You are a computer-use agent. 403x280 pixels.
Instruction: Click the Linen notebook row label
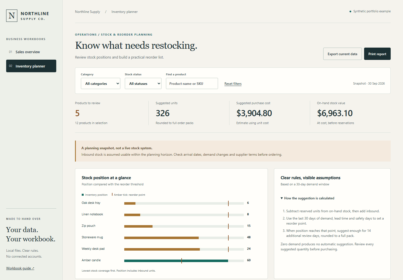[92, 214]
